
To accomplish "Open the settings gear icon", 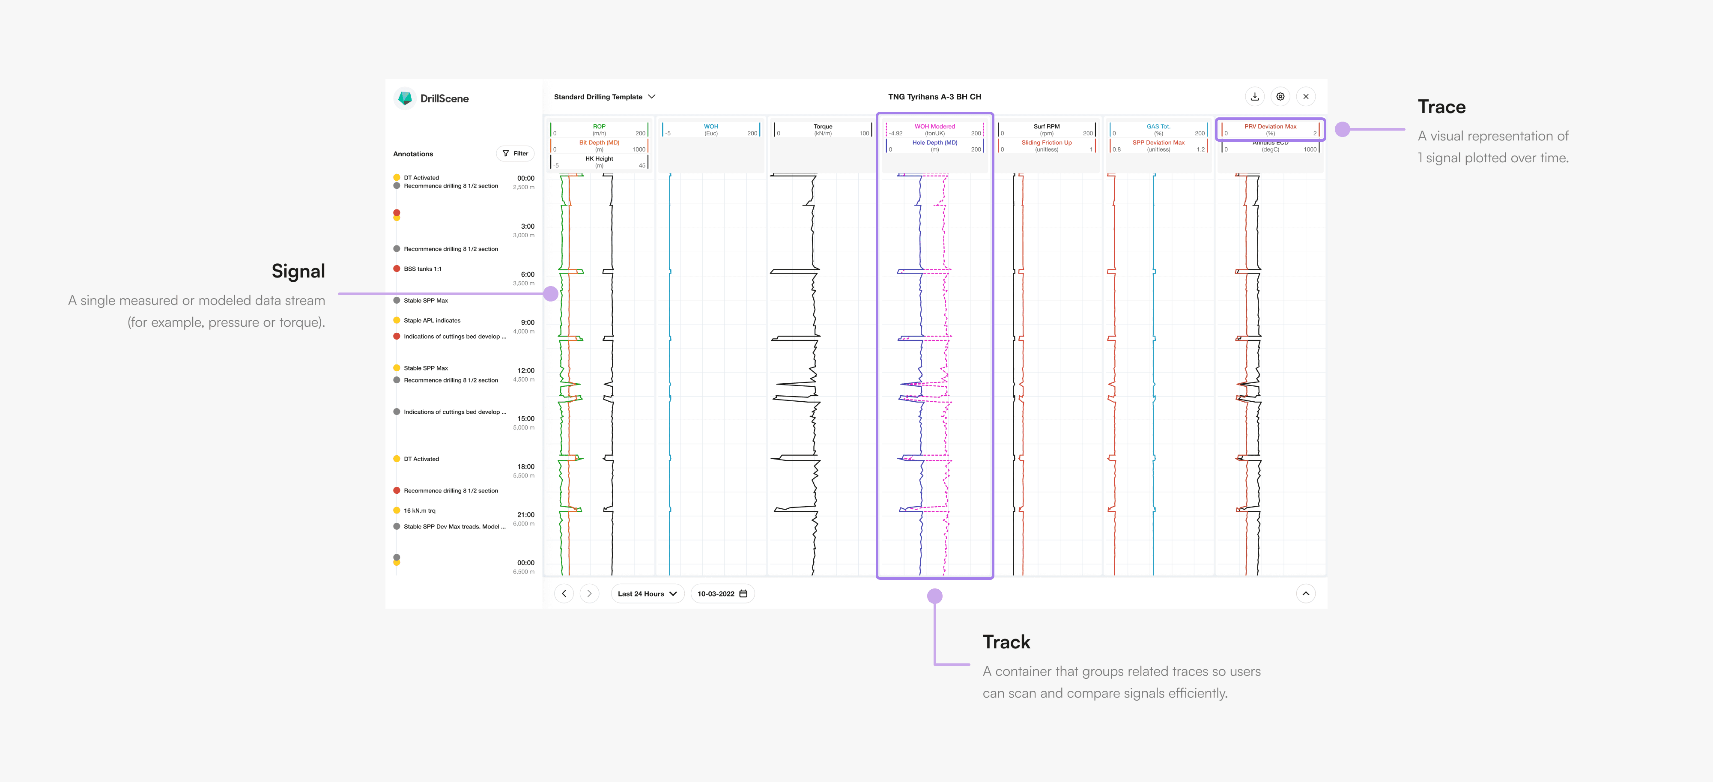I will pos(1280,96).
